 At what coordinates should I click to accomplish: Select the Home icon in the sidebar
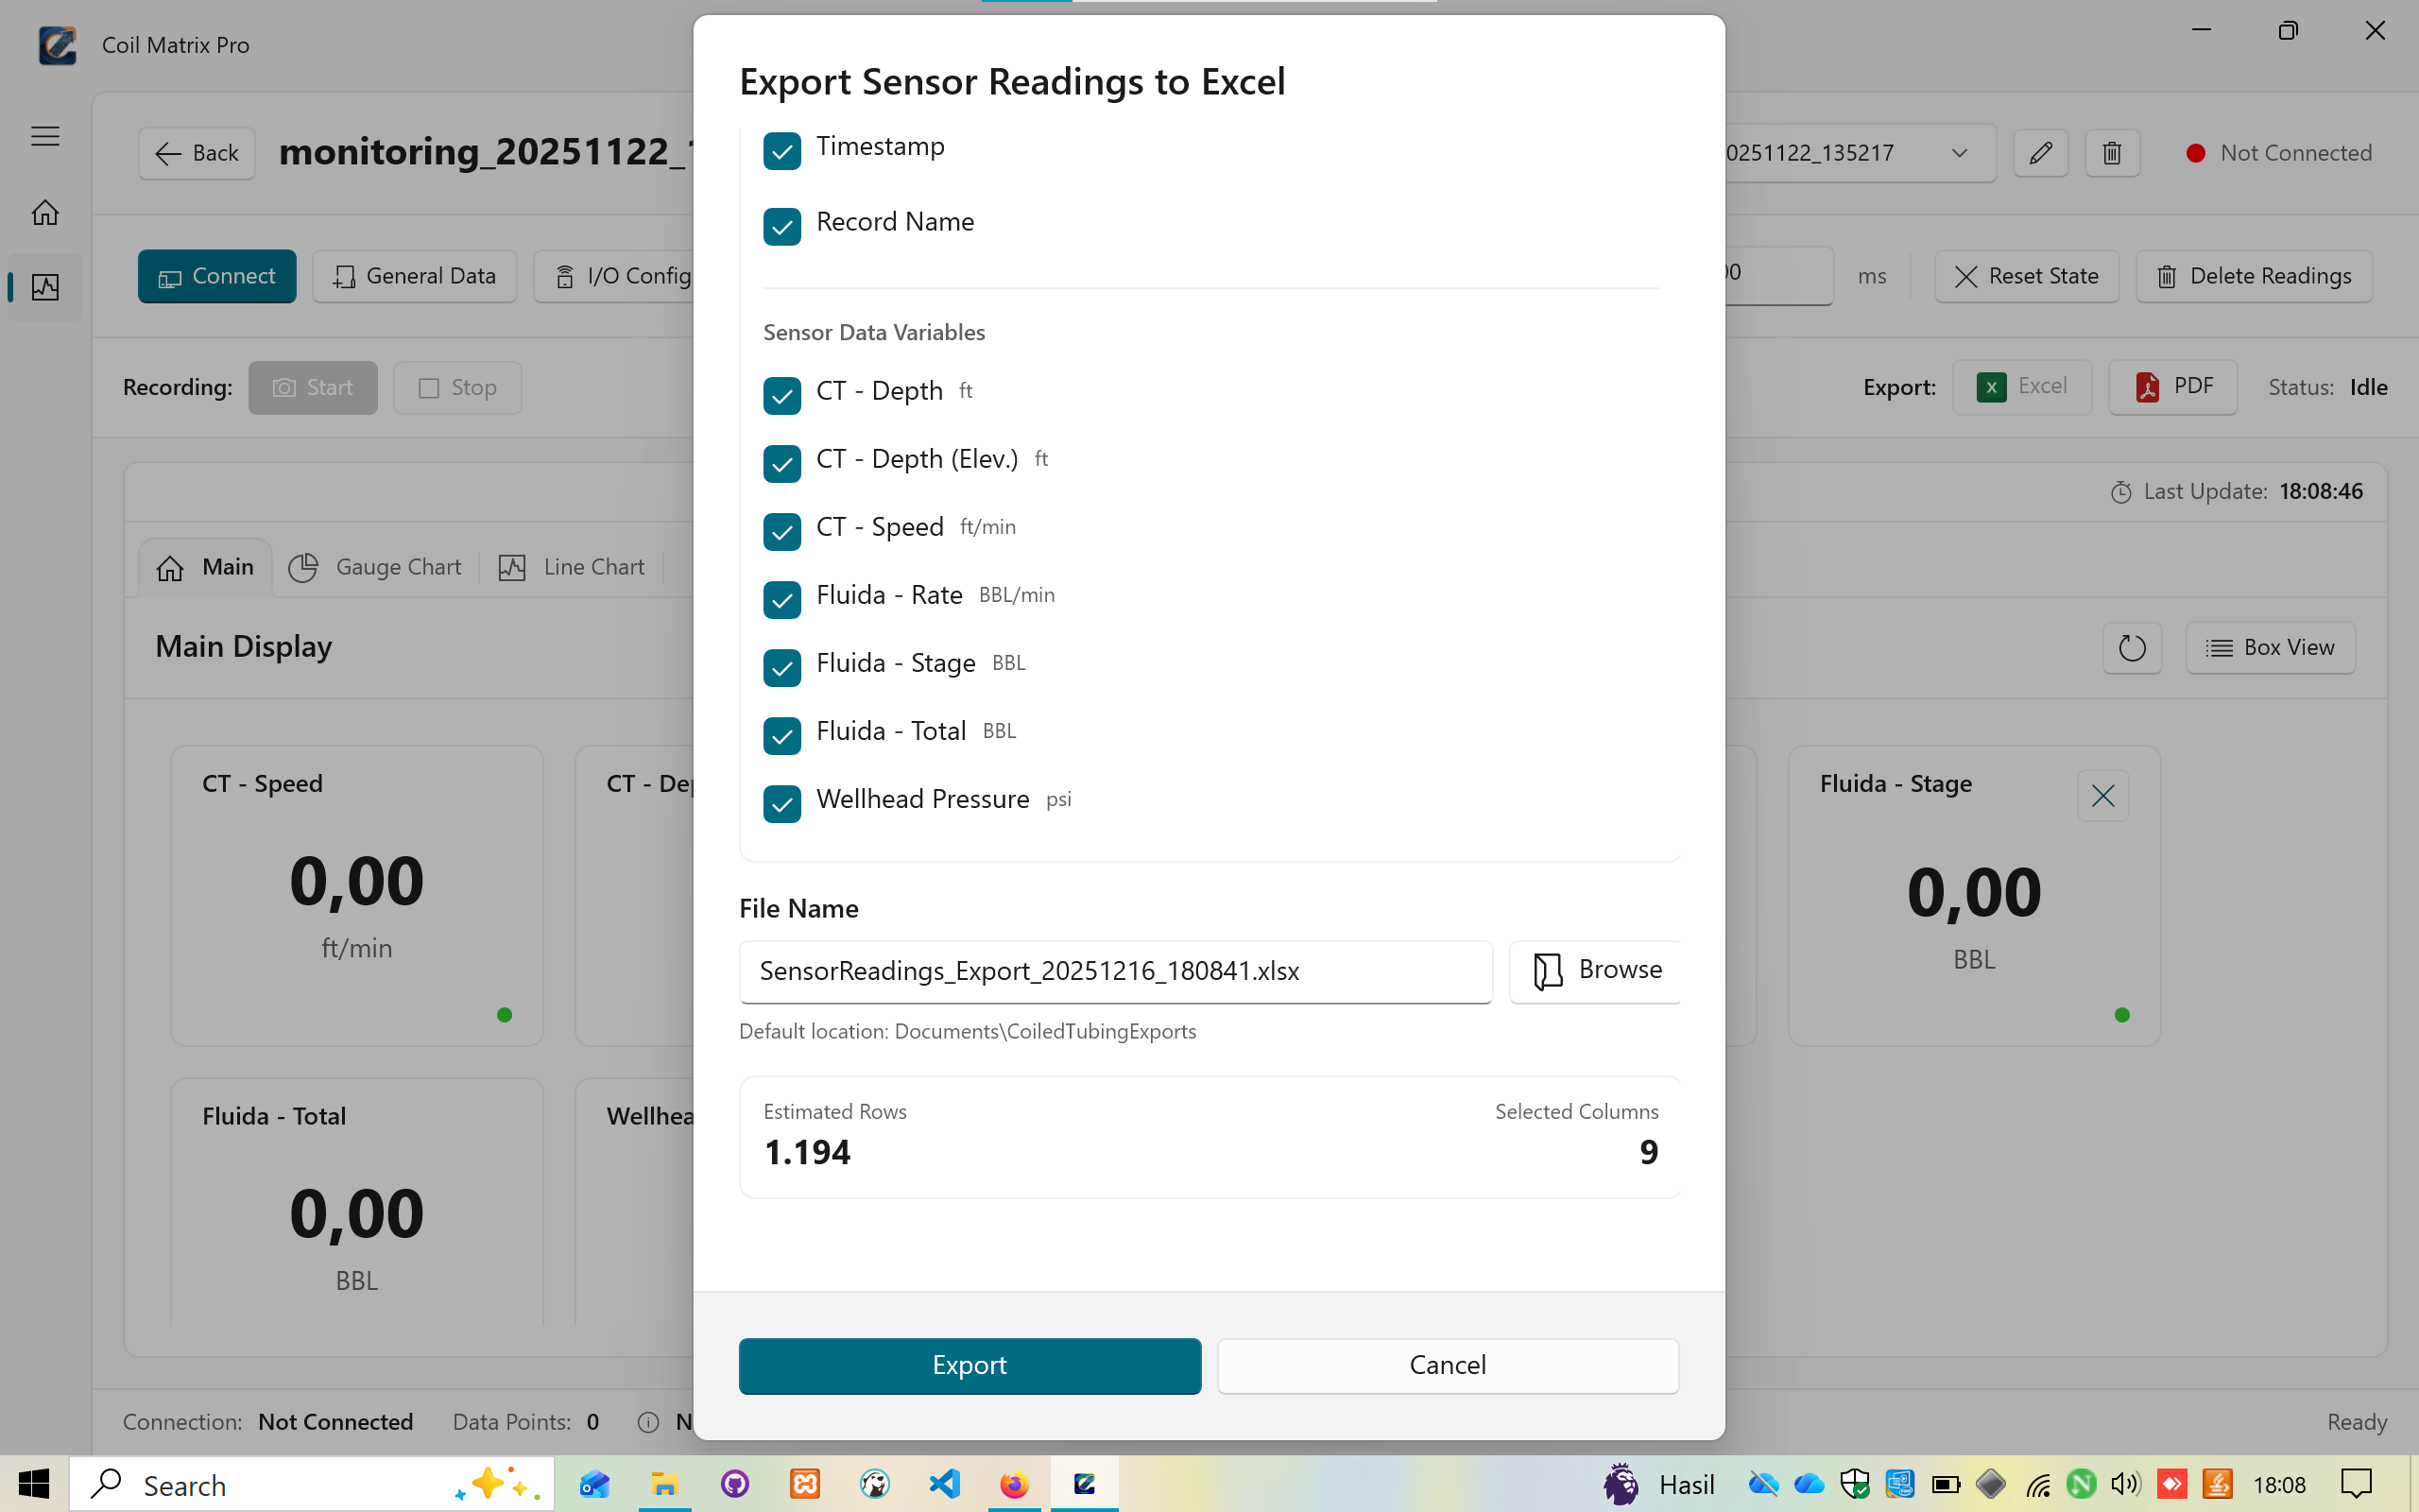coord(45,212)
